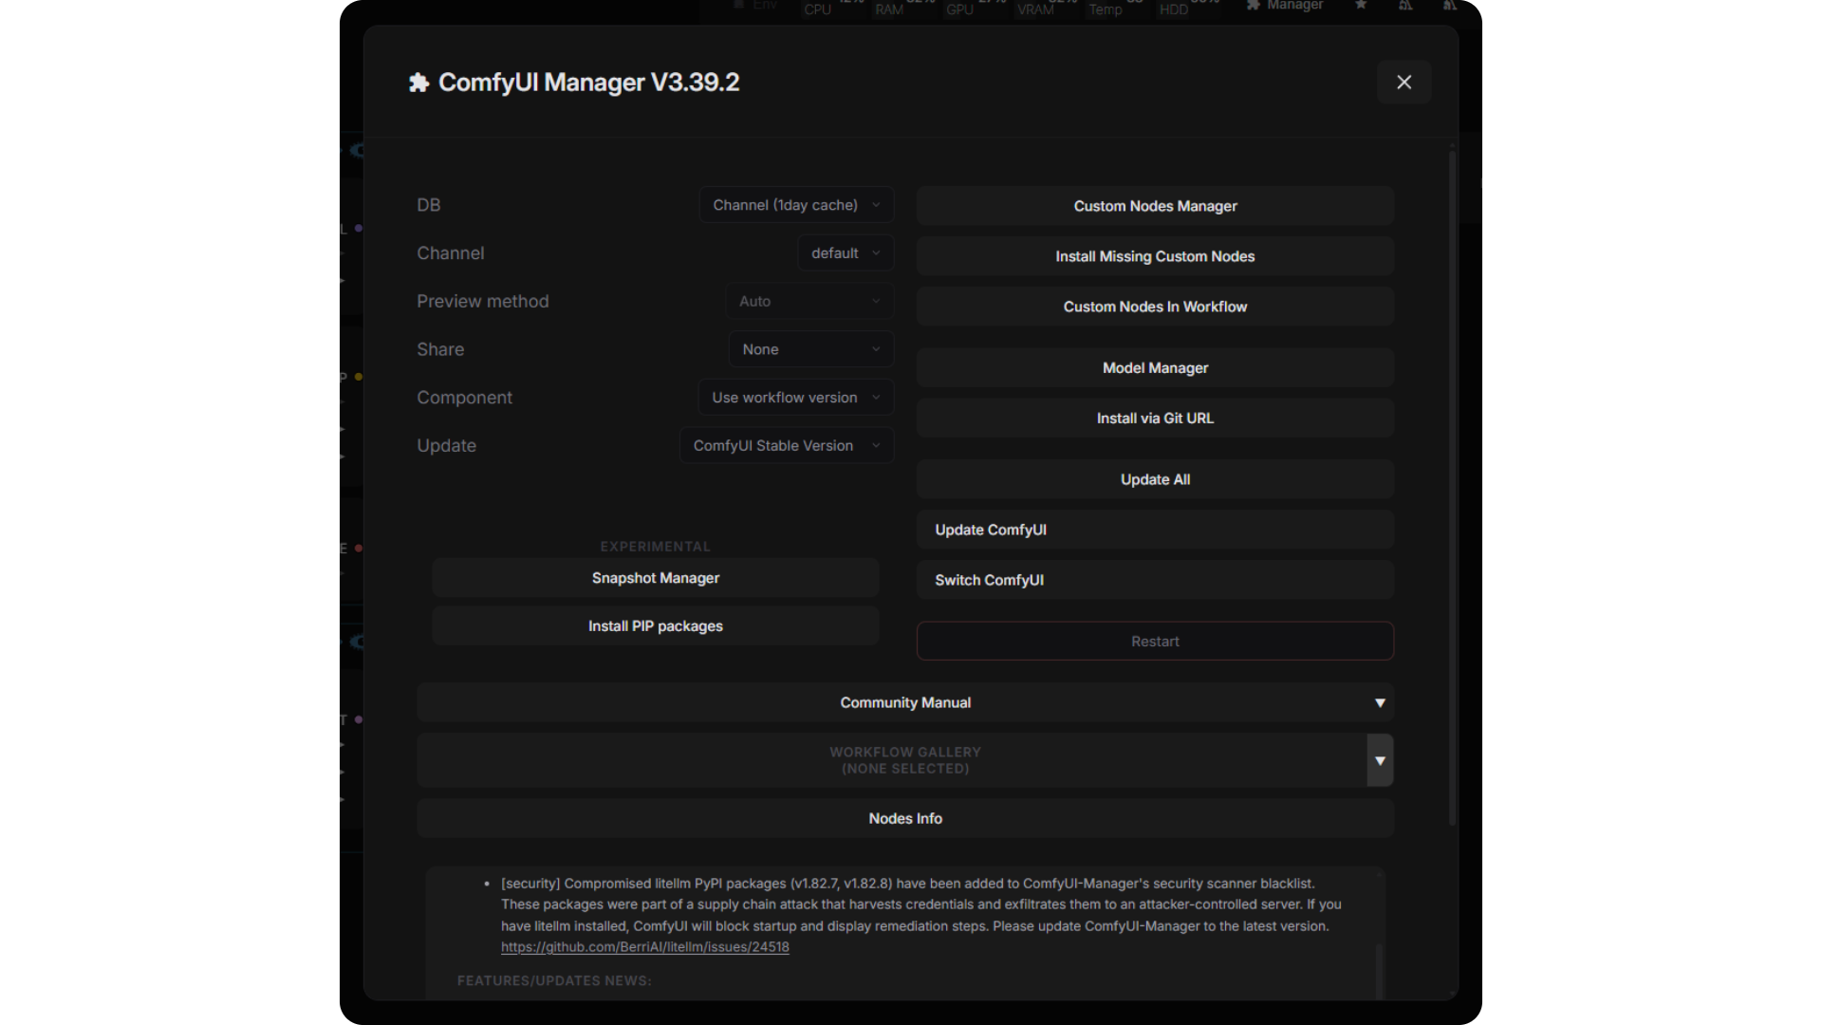
Task: Click the Restart button
Action: coord(1155,642)
